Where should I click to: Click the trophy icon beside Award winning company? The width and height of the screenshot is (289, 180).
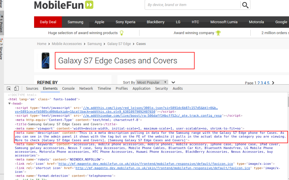point(218,33)
